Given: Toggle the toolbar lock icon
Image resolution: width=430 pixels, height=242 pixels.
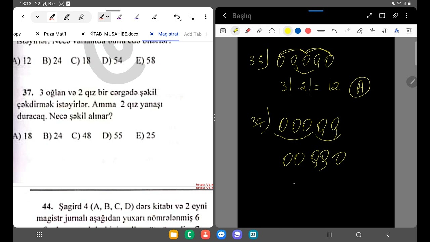Looking at the screenshot, I should 191,17.
